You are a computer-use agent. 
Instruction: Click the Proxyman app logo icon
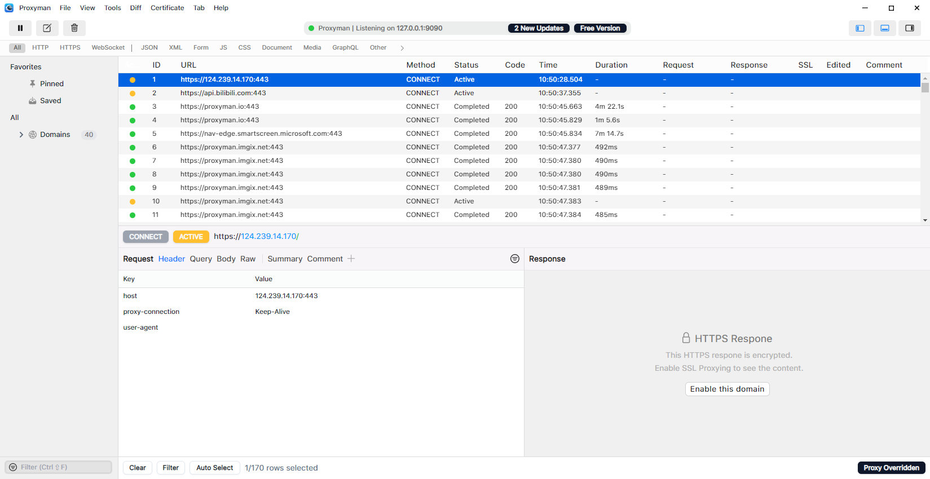point(9,8)
